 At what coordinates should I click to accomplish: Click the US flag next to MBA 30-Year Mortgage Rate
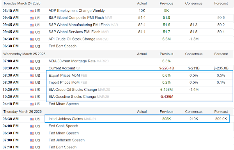click(x=32, y=62)
